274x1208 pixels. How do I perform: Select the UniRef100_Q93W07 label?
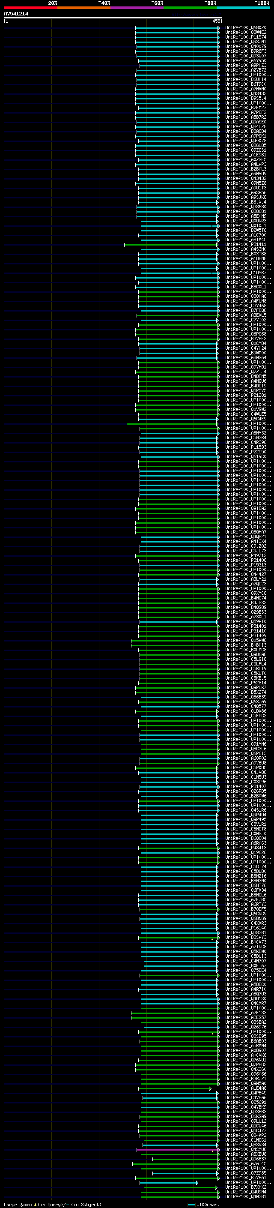246,56
